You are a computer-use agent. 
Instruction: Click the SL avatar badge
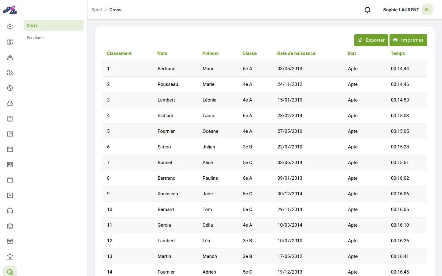coord(427,10)
